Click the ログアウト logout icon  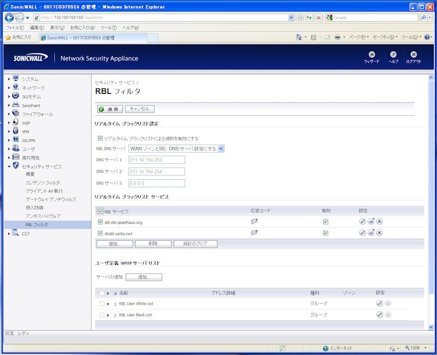(414, 55)
